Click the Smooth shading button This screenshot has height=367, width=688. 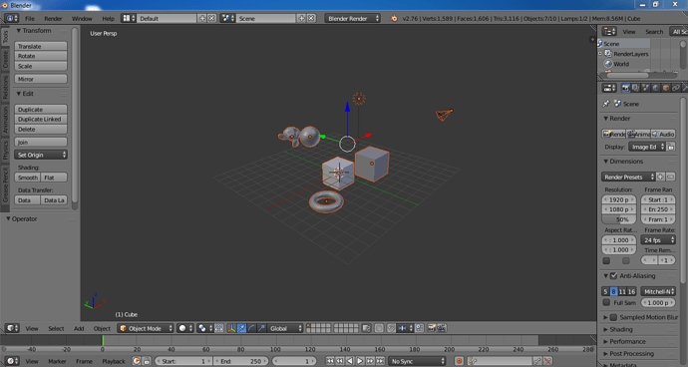(28, 178)
